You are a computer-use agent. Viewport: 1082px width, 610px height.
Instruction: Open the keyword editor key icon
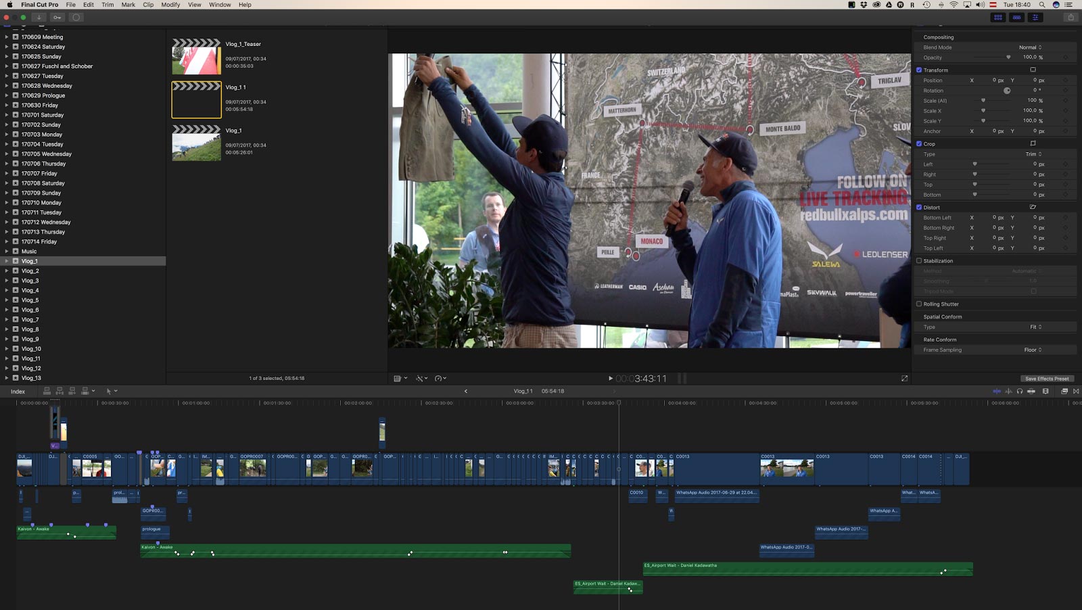pyautogui.click(x=57, y=18)
